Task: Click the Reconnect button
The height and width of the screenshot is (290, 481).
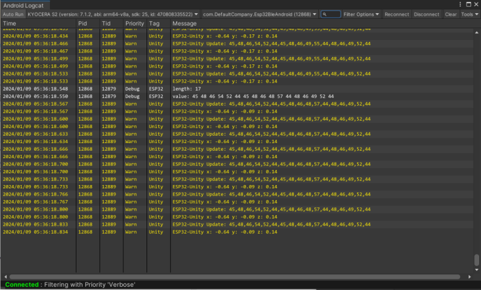Action: (x=396, y=14)
